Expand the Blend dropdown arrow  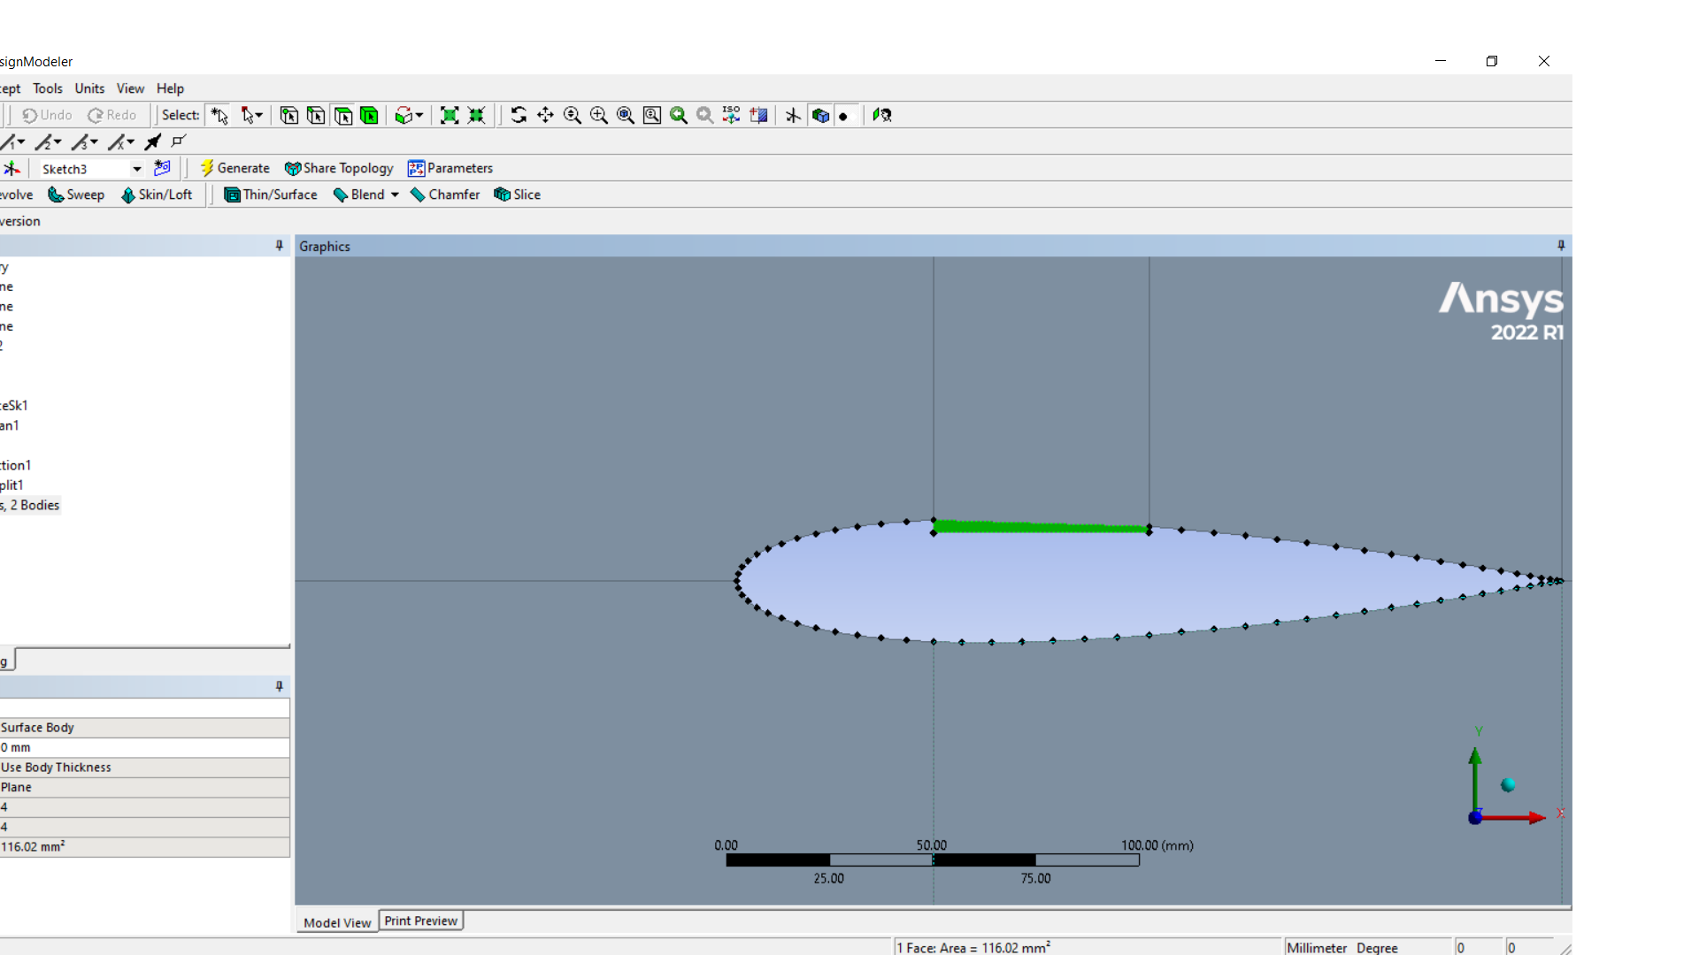(395, 195)
